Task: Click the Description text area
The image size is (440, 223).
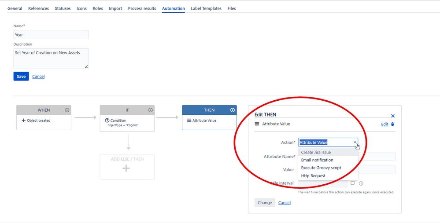Action: (x=51, y=58)
